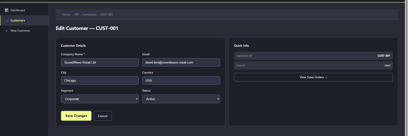Click the Country field label
This screenshot has width=408, height=136.
pyautogui.click(x=148, y=73)
